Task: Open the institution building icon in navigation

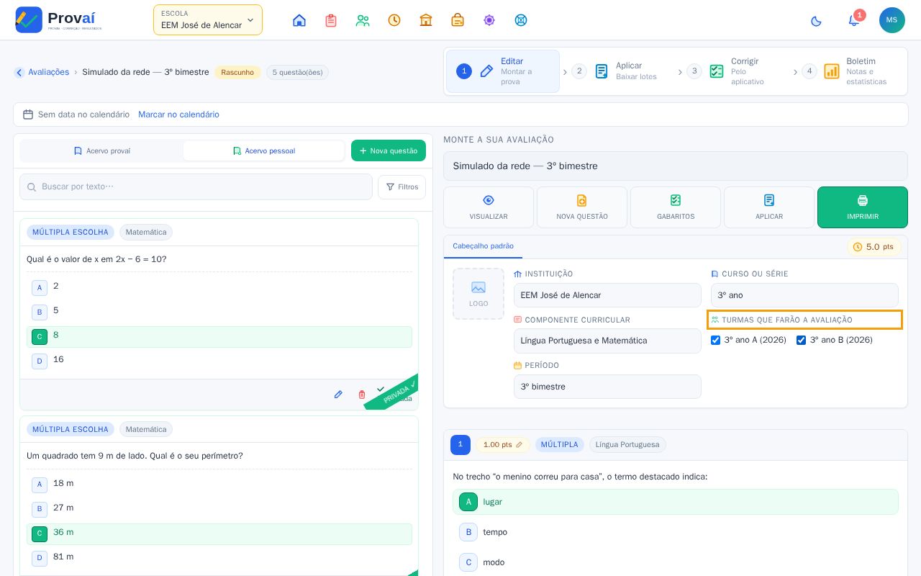Action: pyautogui.click(x=426, y=20)
